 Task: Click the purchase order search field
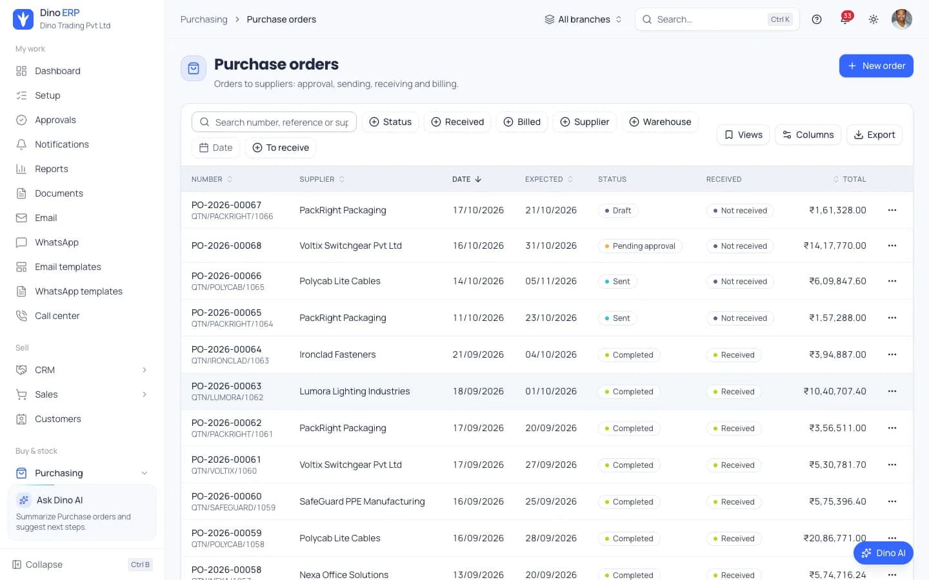pos(274,122)
